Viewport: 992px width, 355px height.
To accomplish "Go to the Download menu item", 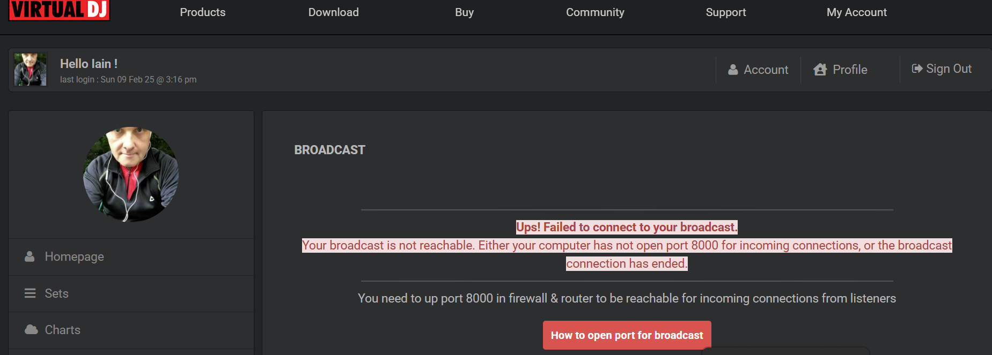I will tap(333, 12).
